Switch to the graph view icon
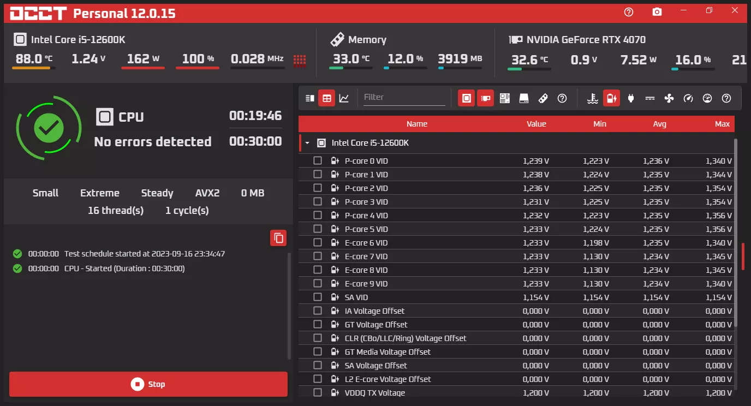This screenshot has height=406, width=751. click(344, 98)
